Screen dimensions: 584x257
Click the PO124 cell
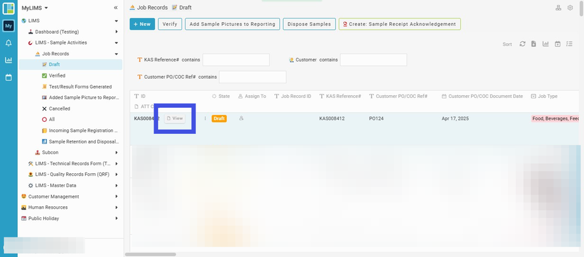376,119
